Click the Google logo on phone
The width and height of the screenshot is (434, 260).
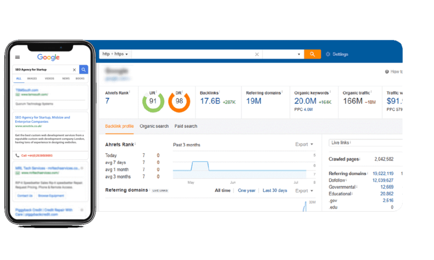(48, 57)
